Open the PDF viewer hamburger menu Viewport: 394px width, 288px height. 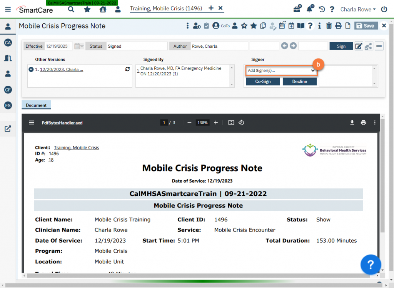[x=32, y=122]
